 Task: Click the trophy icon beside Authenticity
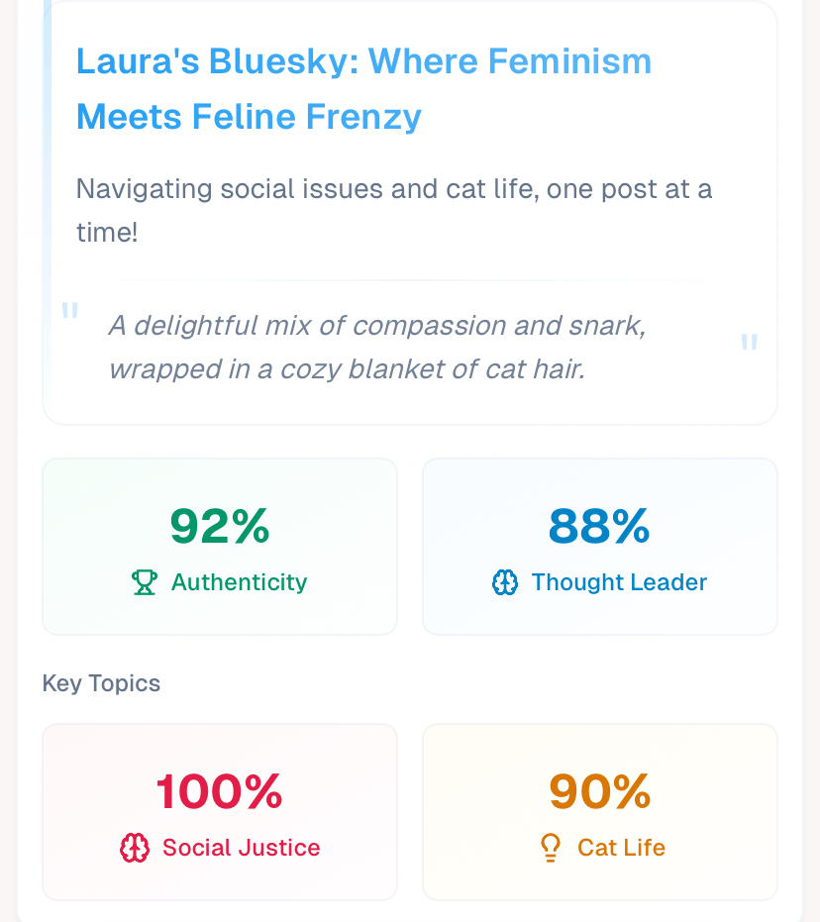coord(145,582)
